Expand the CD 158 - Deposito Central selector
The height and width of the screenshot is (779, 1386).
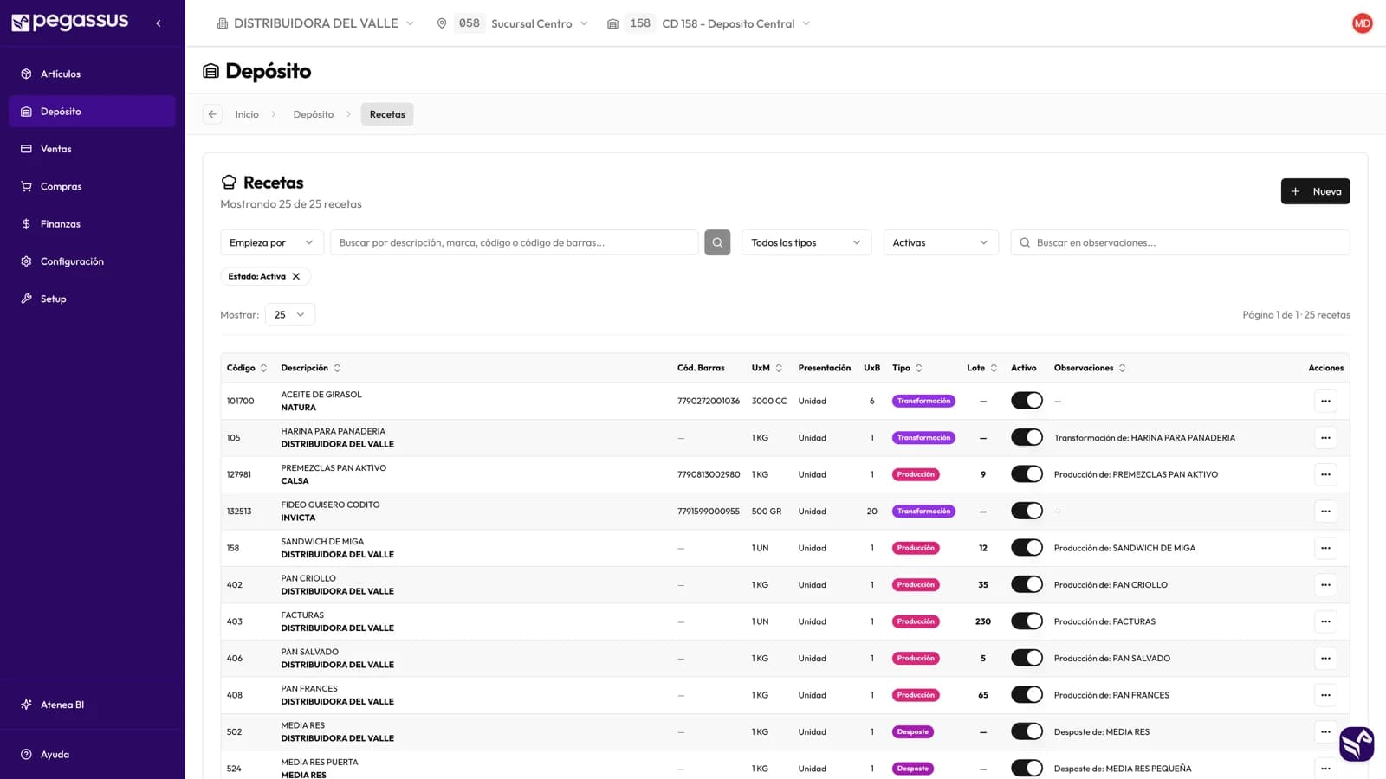709,23
